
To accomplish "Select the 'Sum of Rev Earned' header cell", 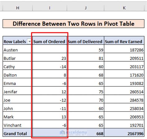I will 124,40.
